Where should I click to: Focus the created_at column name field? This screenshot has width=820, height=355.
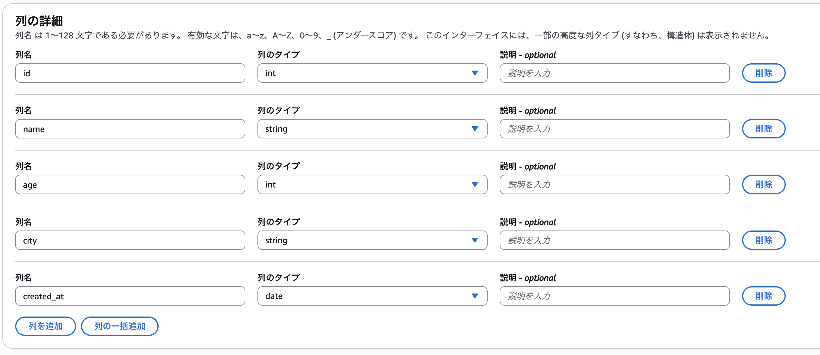coord(130,296)
